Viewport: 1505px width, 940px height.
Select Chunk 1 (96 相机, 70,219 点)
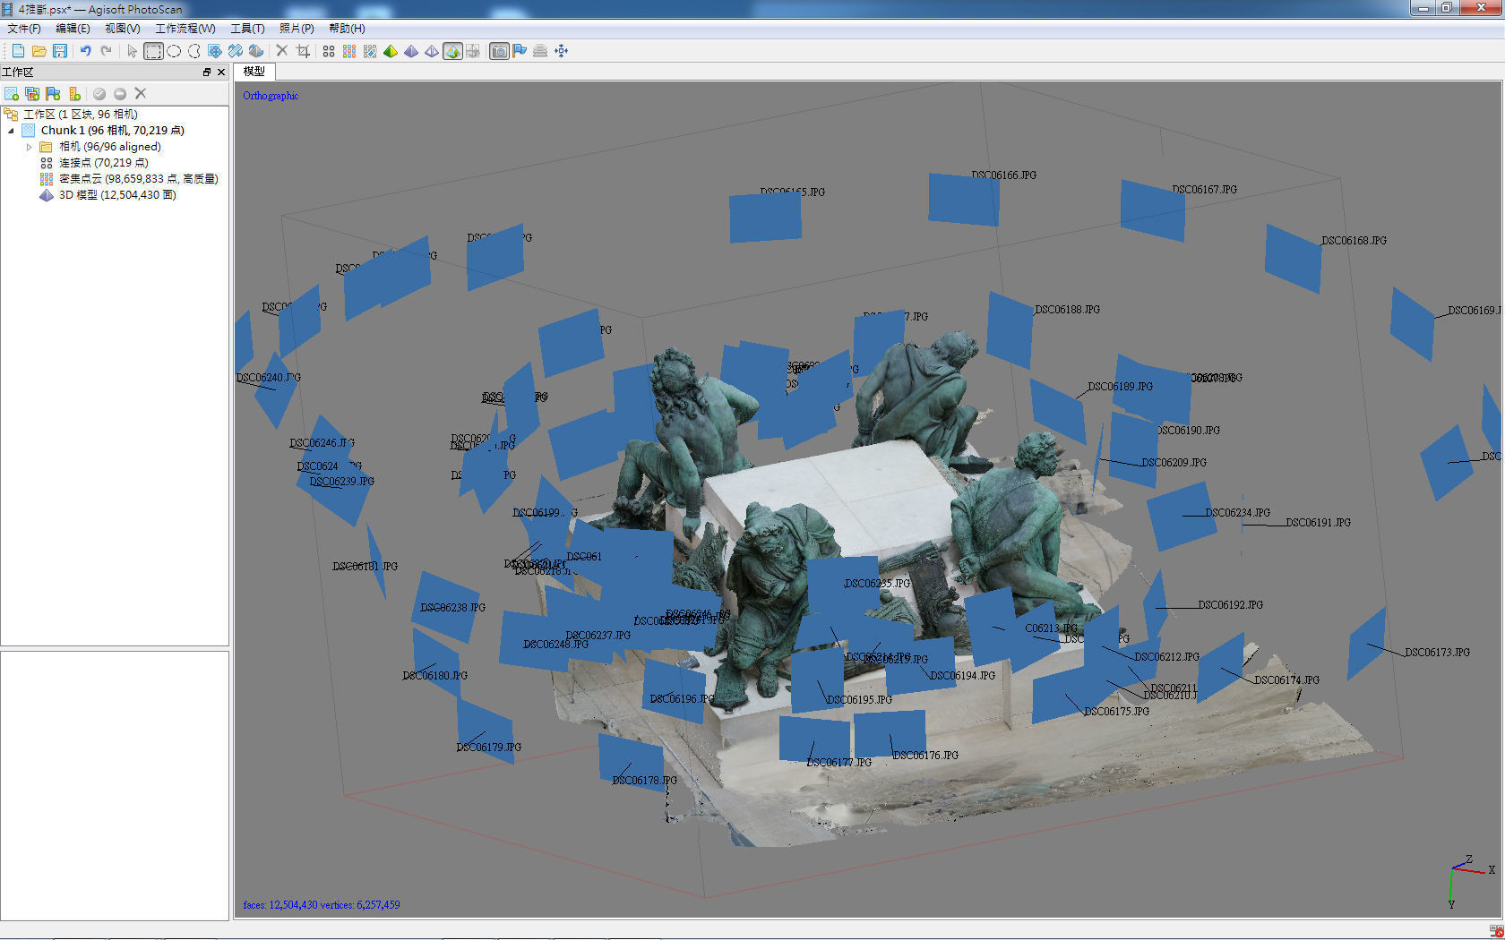113,131
